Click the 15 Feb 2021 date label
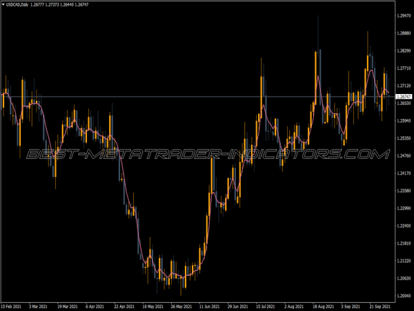Image resolution: width=414 pixels, height=311 pixels. 11,306
